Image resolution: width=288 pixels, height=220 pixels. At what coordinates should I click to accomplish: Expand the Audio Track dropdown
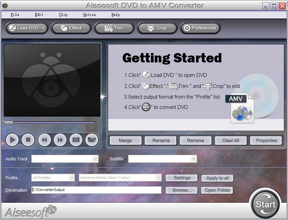(x=95, y=159)
